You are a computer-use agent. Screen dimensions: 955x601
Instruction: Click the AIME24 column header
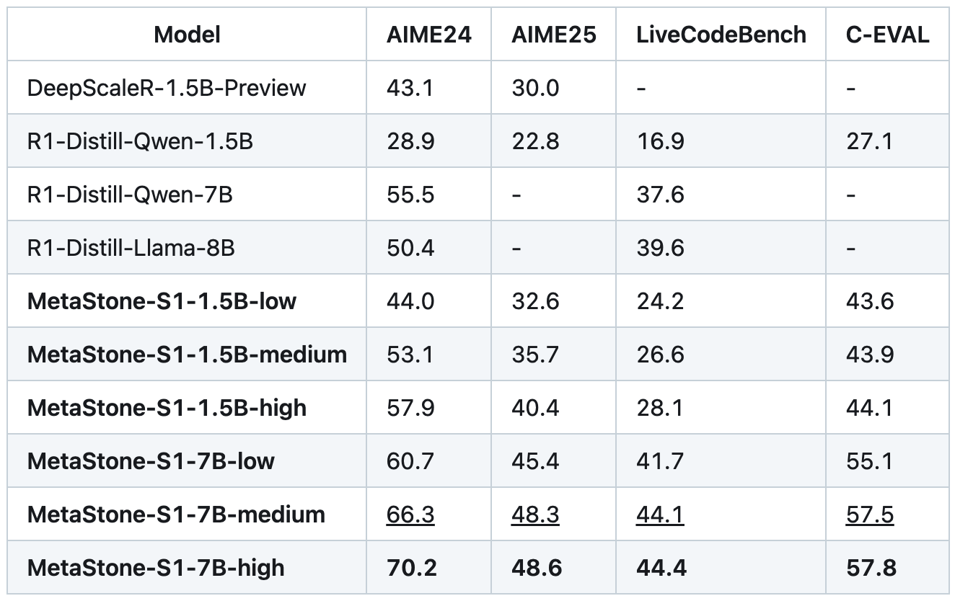point(428,35)
